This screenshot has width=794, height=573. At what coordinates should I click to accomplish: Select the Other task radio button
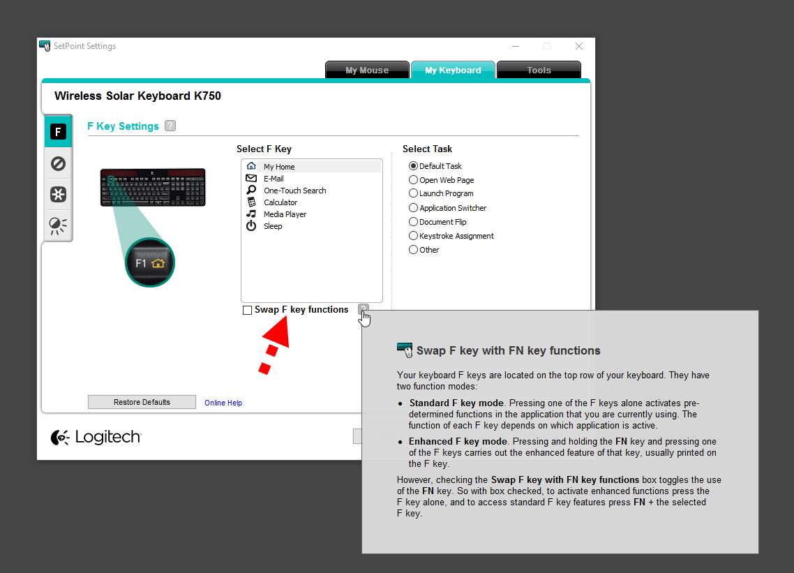[413, 249]
